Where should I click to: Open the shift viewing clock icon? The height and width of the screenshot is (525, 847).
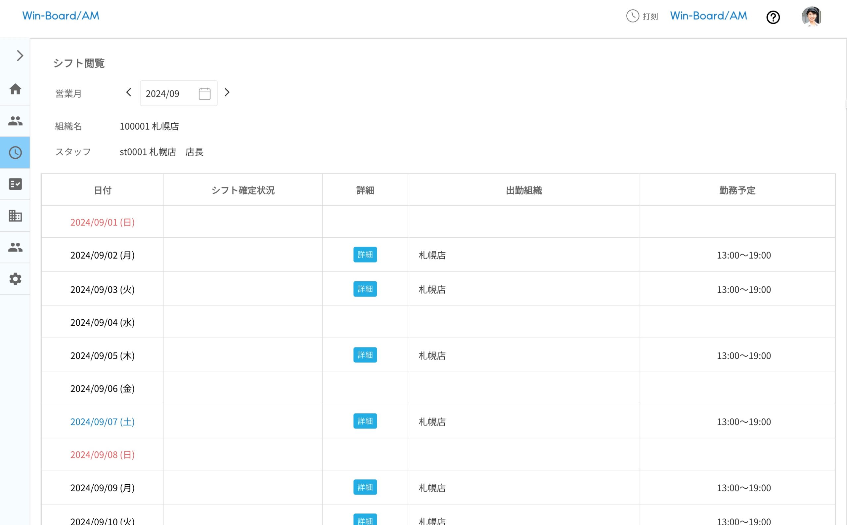point(15,152)
